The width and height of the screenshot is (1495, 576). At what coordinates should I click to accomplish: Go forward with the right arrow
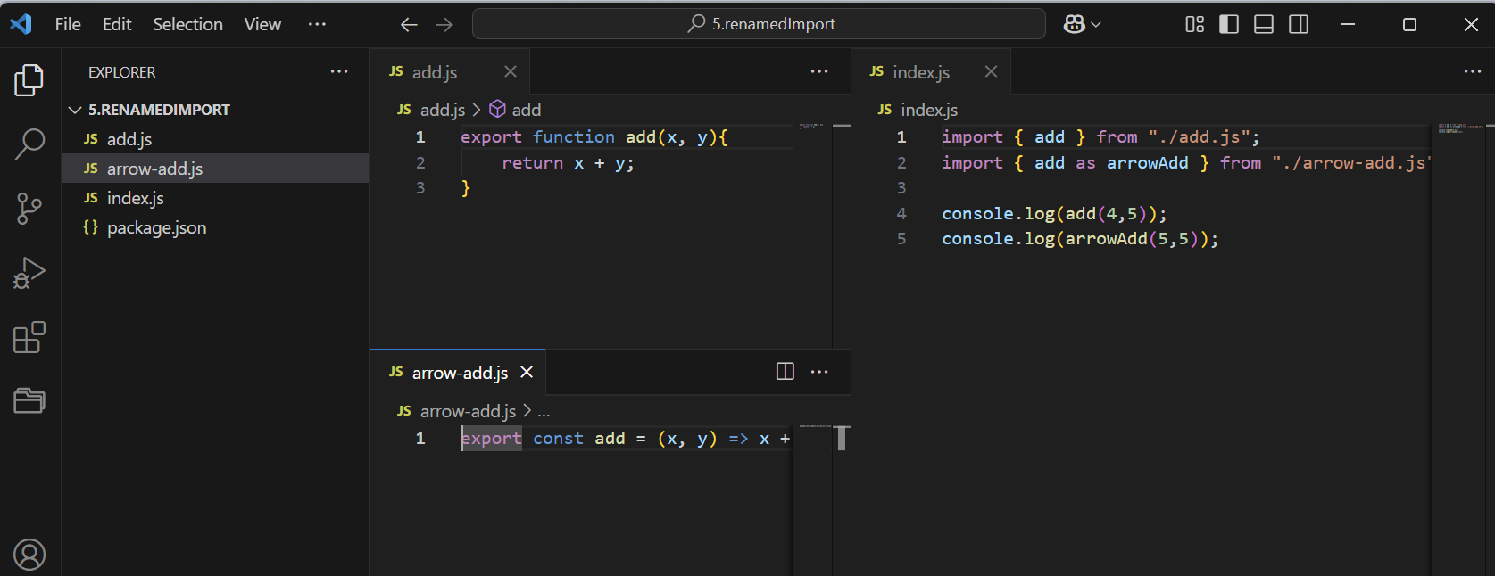(x=444, y=25)
